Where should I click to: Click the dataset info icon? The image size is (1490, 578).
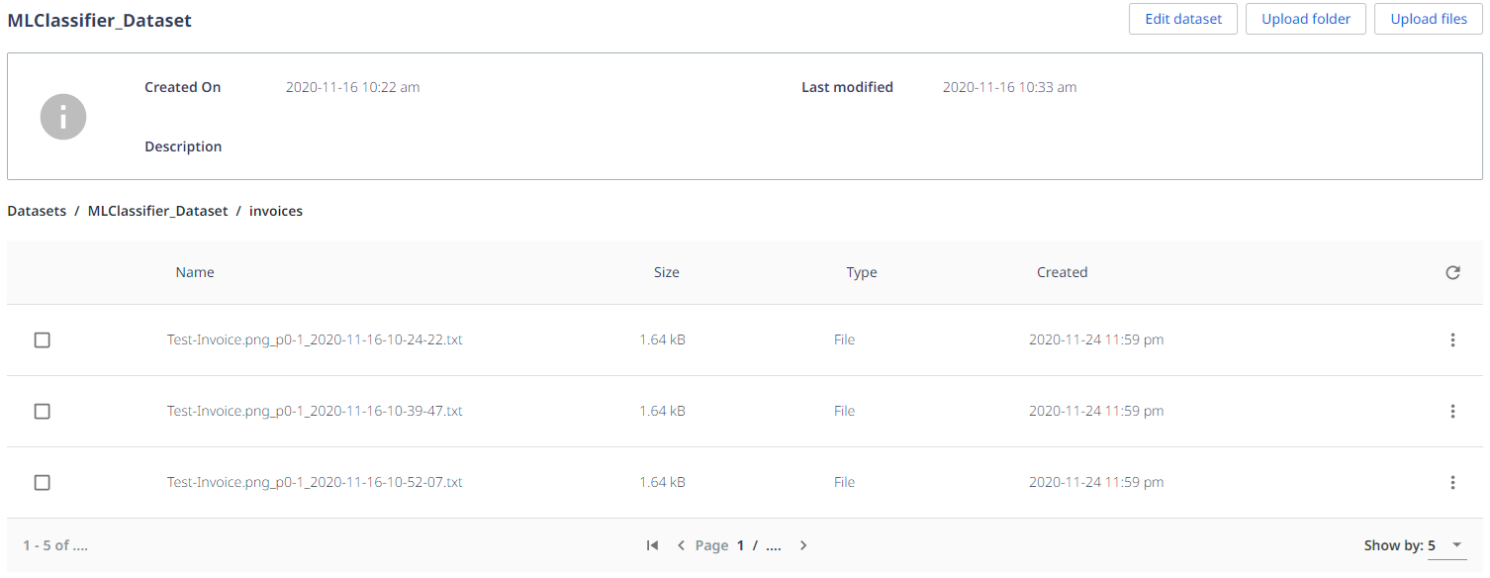[x=62, y=116]
